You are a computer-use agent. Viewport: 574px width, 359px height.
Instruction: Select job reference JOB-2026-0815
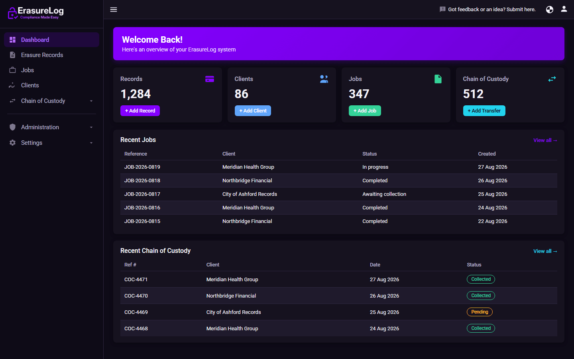point(142,221)
